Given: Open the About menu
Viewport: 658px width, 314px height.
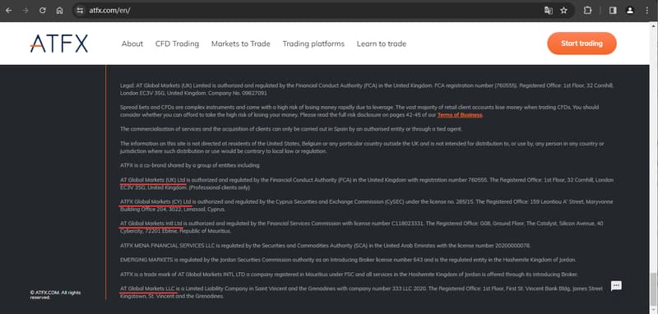Looking at the screenshot, I should pos(132,44).
